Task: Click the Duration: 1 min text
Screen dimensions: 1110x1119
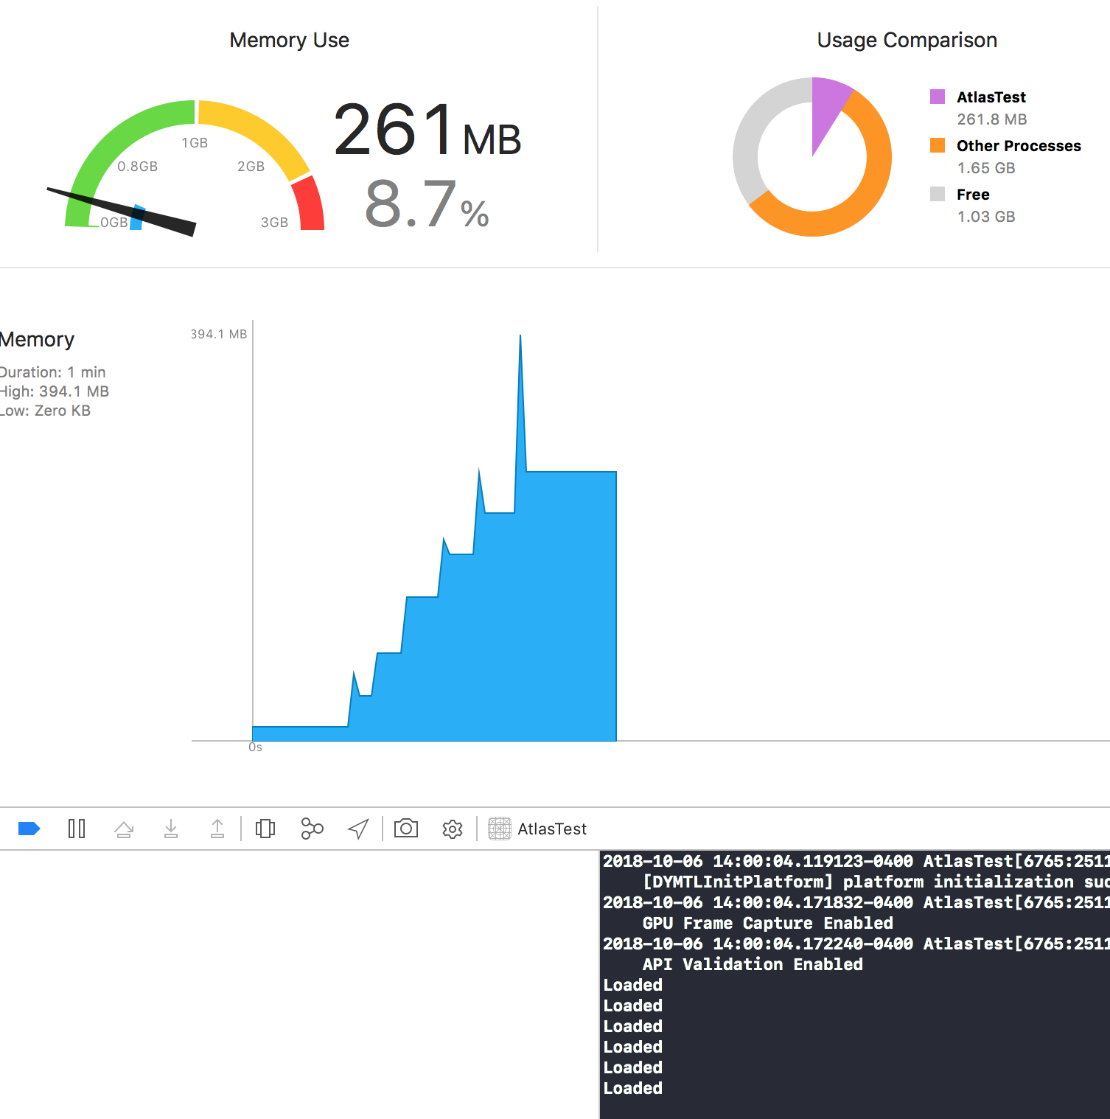Action: [52, 372]
